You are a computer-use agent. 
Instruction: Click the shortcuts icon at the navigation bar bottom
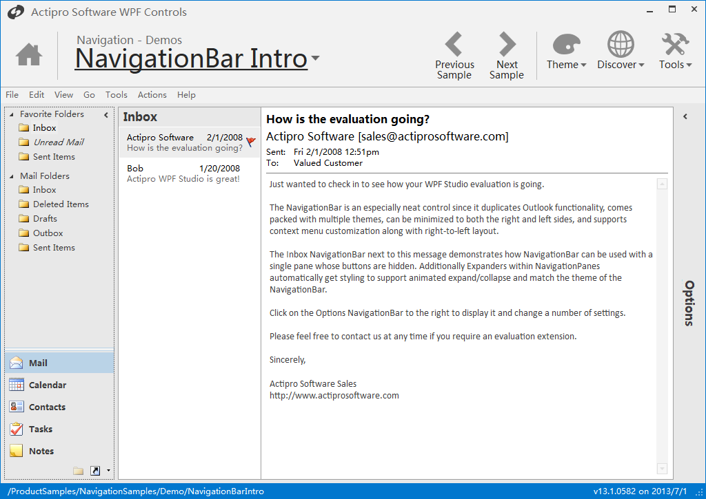(x=95, y=471)
